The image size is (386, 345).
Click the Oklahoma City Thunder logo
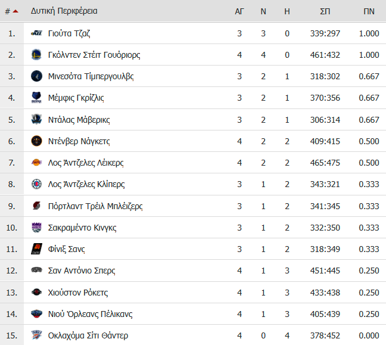pyautogui.click(x=36, y=335)
